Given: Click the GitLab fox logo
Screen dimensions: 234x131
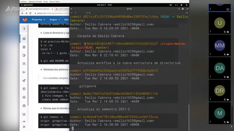Looking at the screenshot, I should [25, 19].
